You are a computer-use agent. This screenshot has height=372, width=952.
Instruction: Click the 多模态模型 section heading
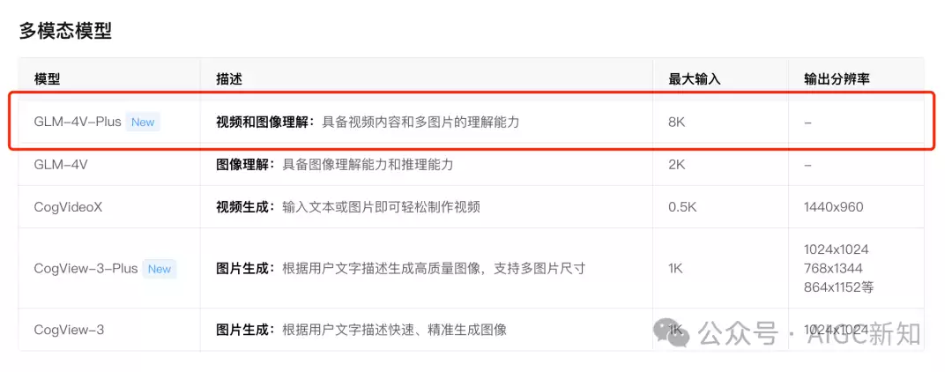pyautogui.click(x=65, y=30)
